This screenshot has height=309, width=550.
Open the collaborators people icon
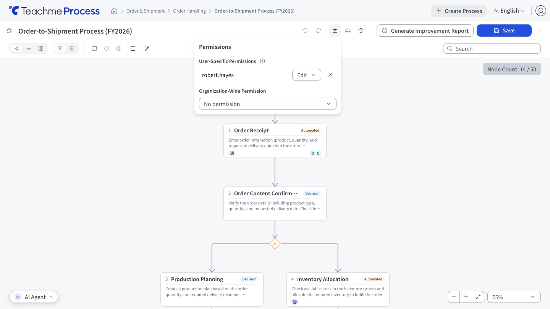click(348, 31)
